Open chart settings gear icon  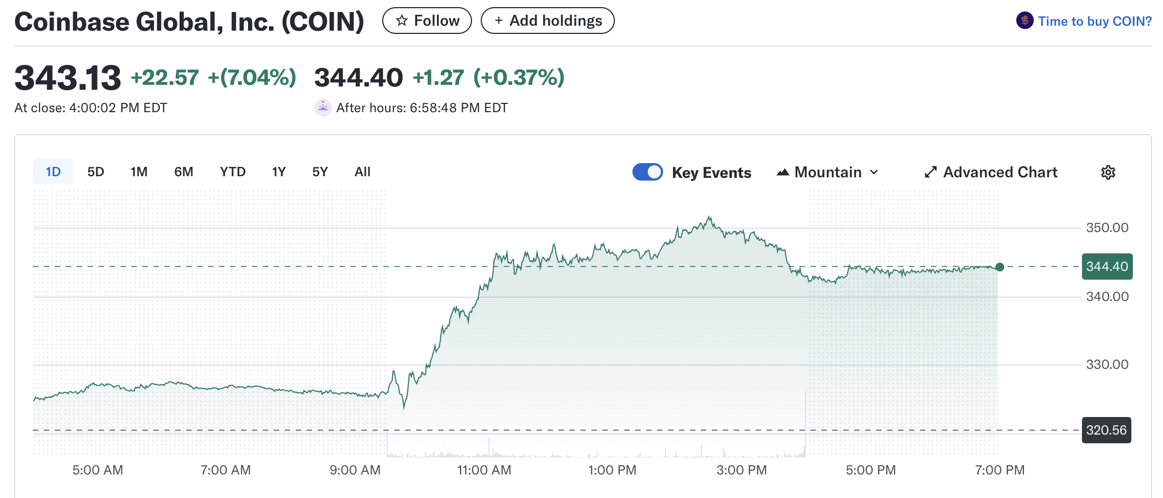[x=1108, y=172]
